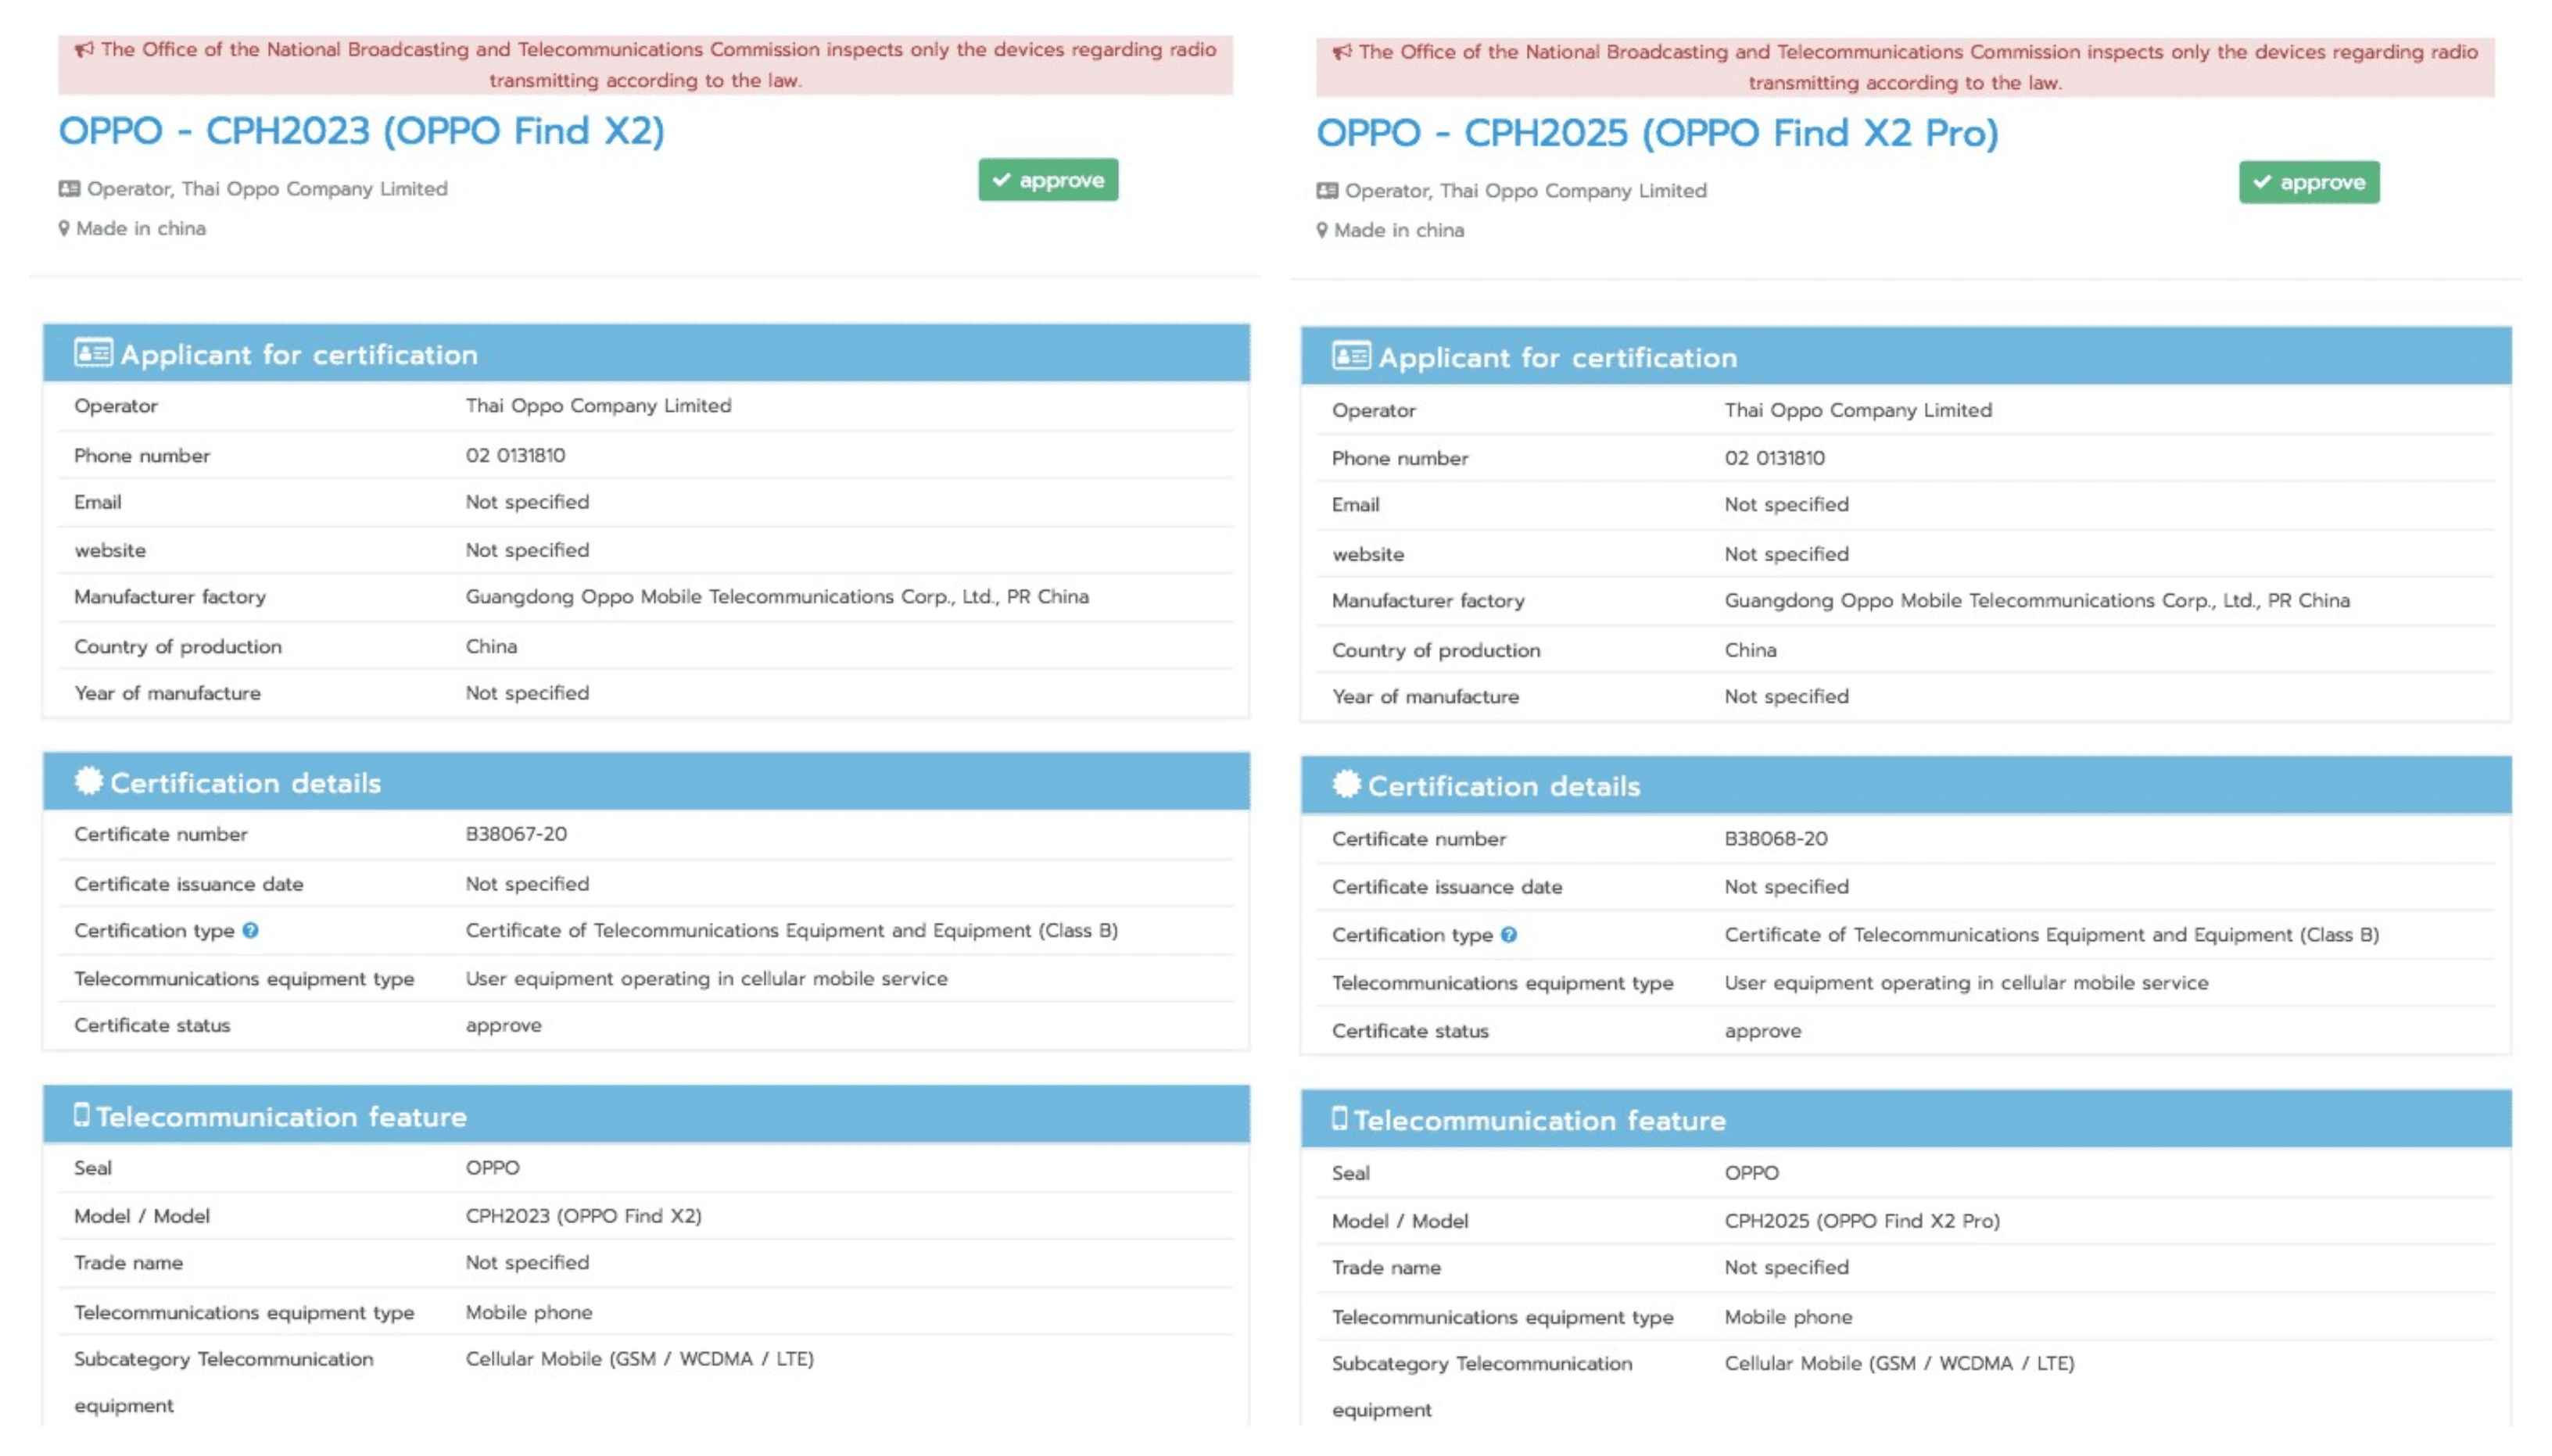Click the website value Not specified in the right panel
The height and width of the screenshot is (1456, 2552).
click(1786, 554)
